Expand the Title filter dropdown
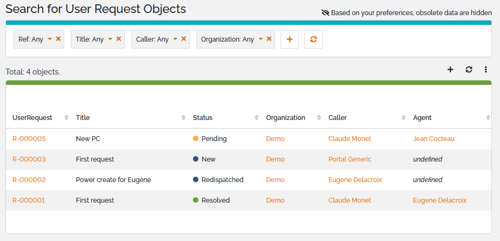This screenshot has height=241, width=500. pyautogui.click(x=110, y=39)
